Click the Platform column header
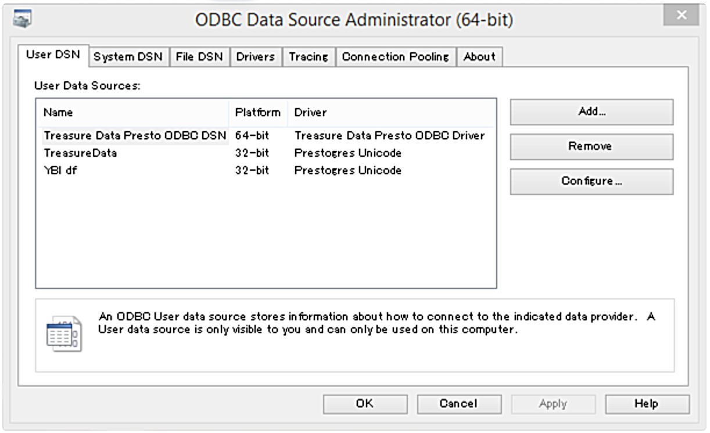This screenshot has width=710, height=433. [257, 113]
